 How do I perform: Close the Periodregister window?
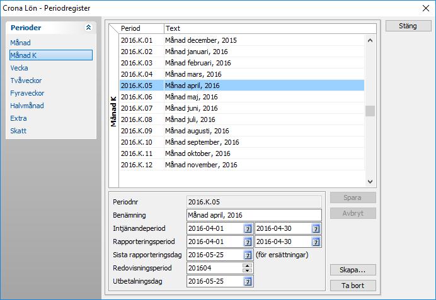tap(426, 8)
